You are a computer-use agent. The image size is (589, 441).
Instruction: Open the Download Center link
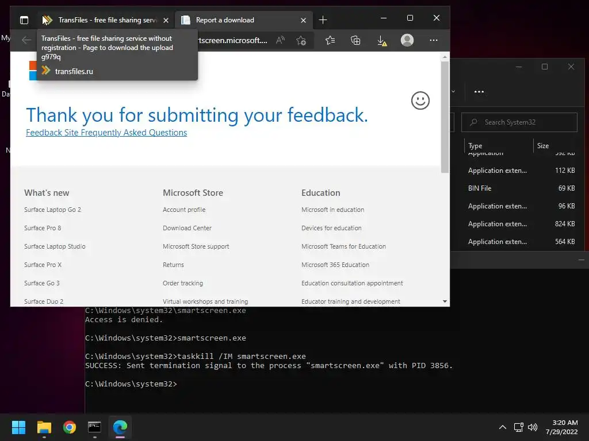pyautogui.click(x=187, y=228)
